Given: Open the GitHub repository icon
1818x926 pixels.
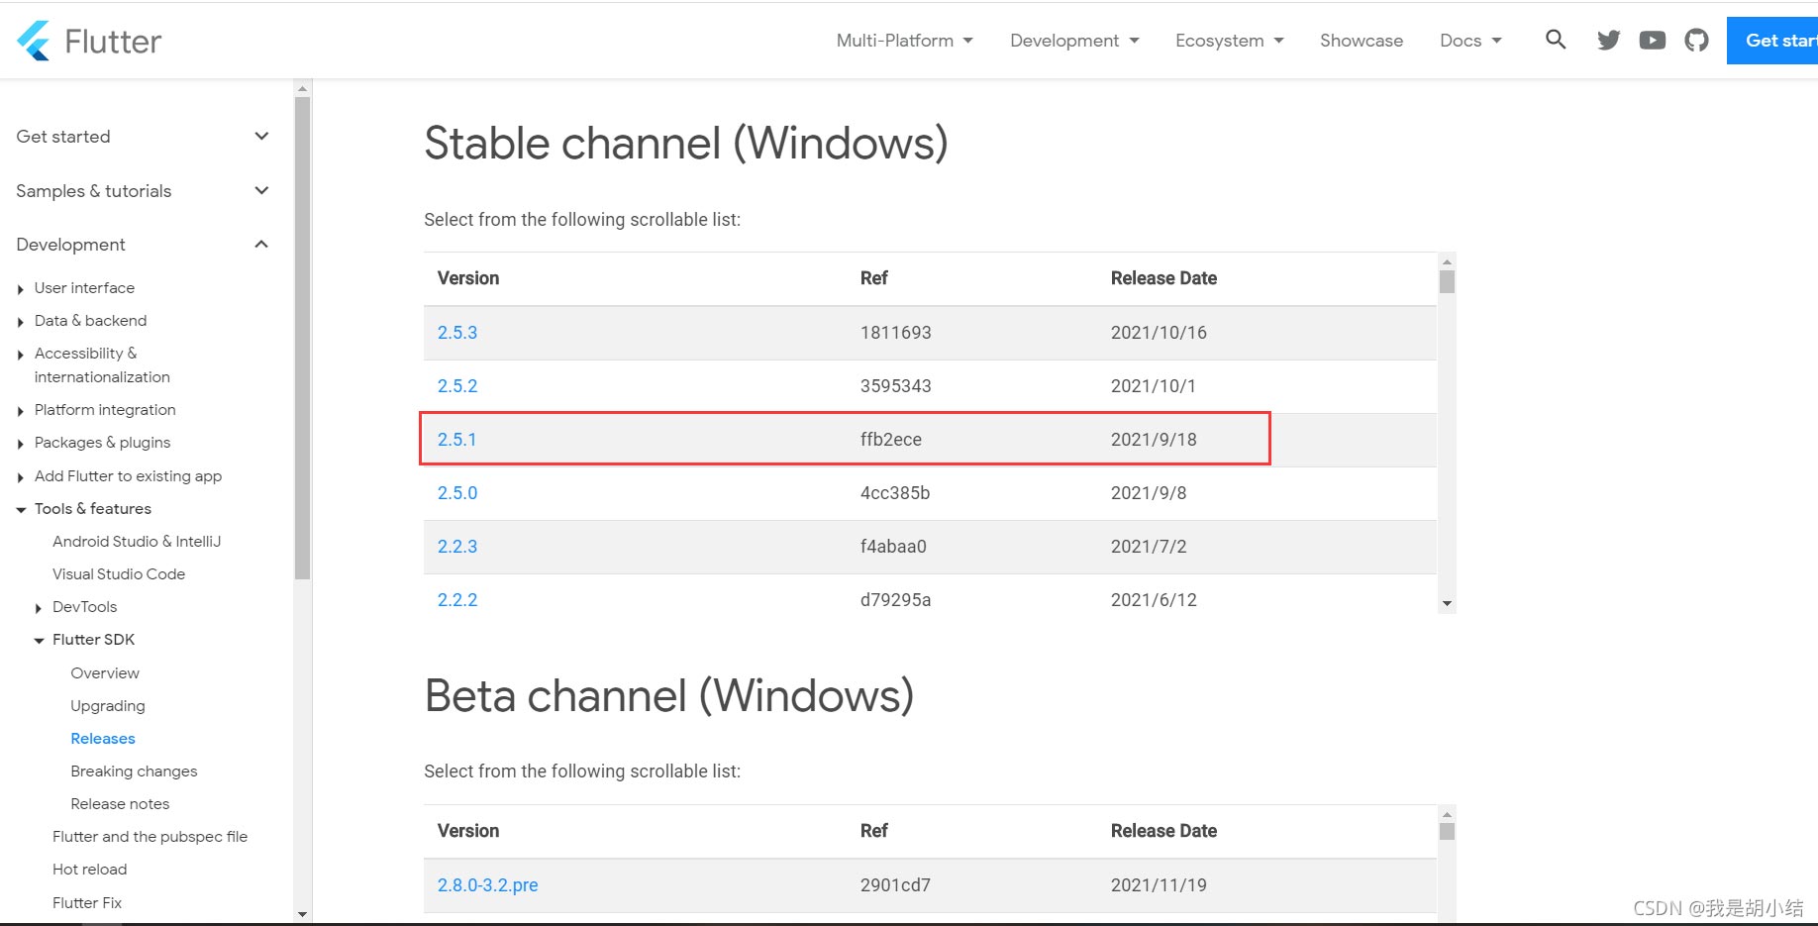Looking at the screenshot, I should [1697, 41].
